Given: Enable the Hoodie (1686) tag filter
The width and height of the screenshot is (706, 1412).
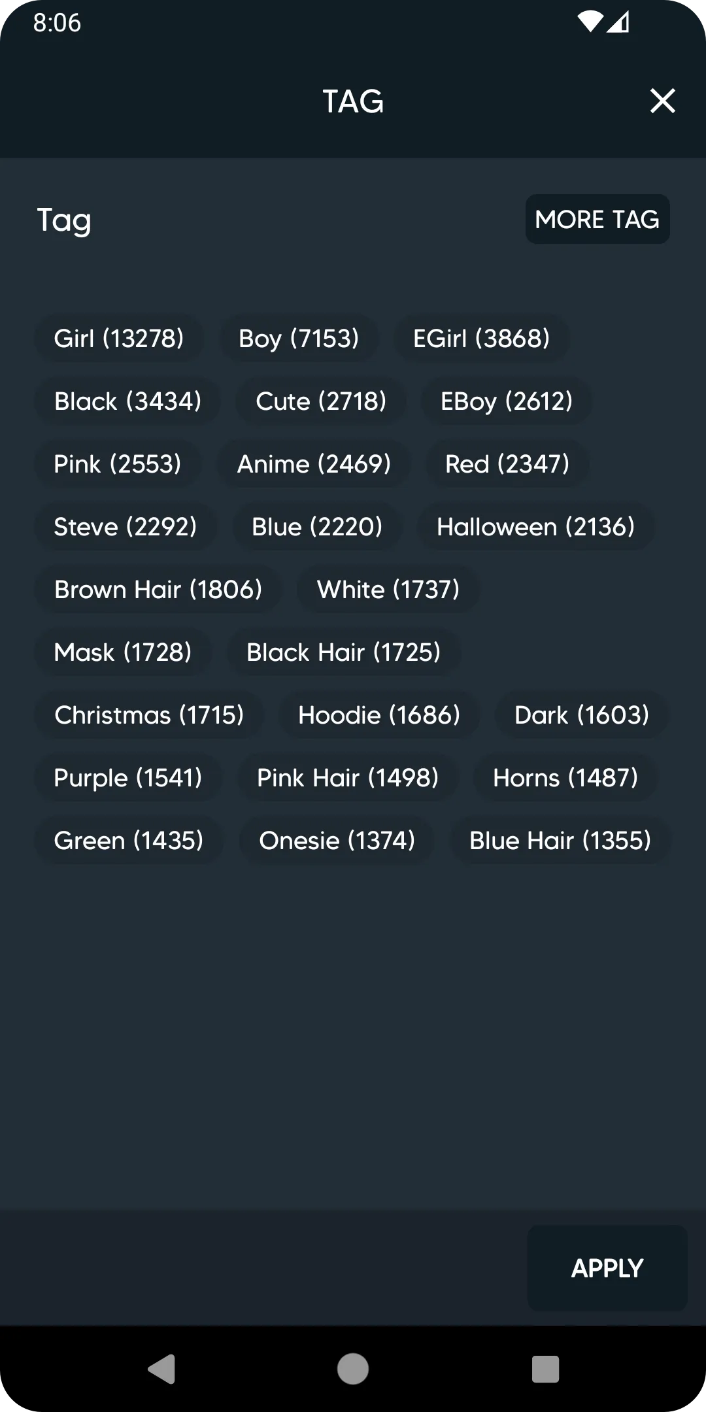Looking at the screenshot, I should [x=379, y=715].
